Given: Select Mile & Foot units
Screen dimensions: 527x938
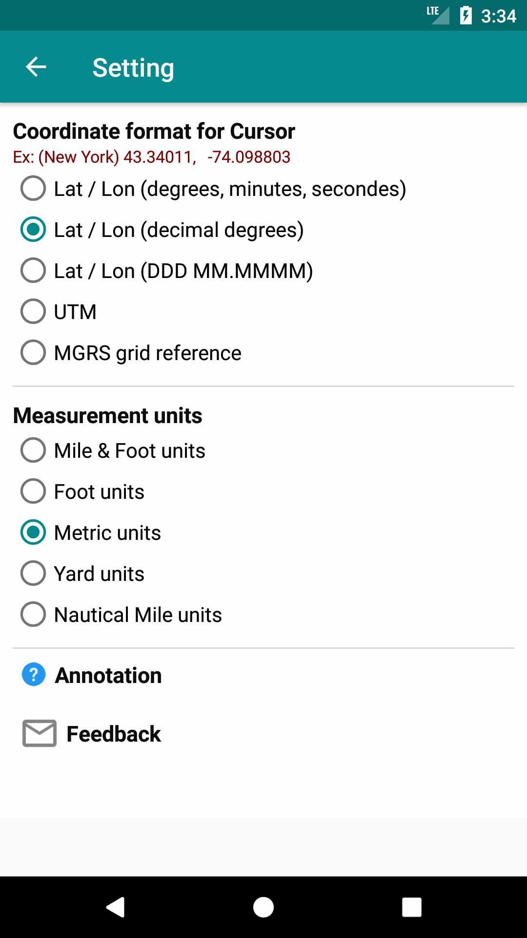Looking at the screenshot, I should pyautogui.click(x=33, y=450).
